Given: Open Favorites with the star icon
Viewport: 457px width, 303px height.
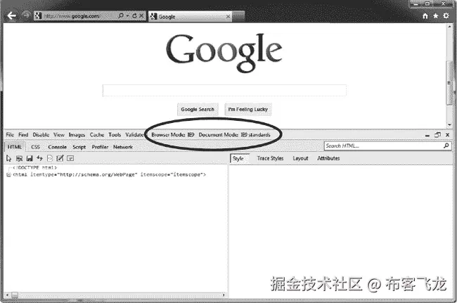Looking at the screenshot, I should pyautogui.click(x=436, y=15).
